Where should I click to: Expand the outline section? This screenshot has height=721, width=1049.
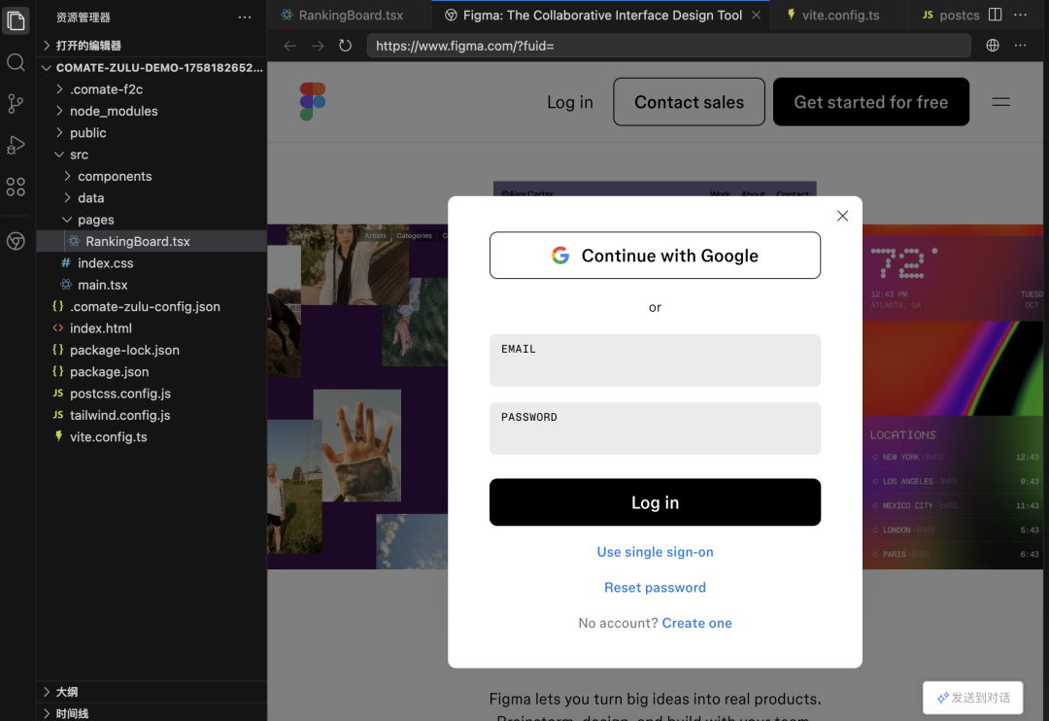[152, 692]
